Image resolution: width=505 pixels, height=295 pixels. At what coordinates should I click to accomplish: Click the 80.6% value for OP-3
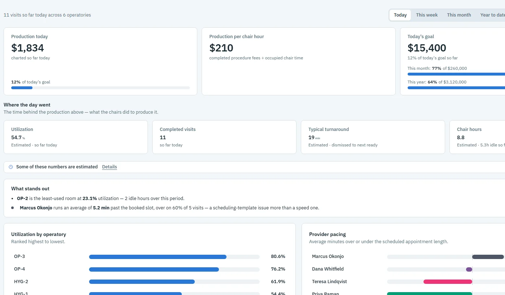click(278, 257)
